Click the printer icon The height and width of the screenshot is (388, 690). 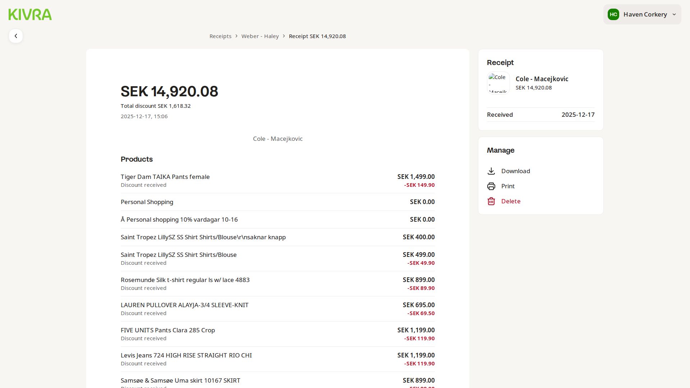pos(491,186)
